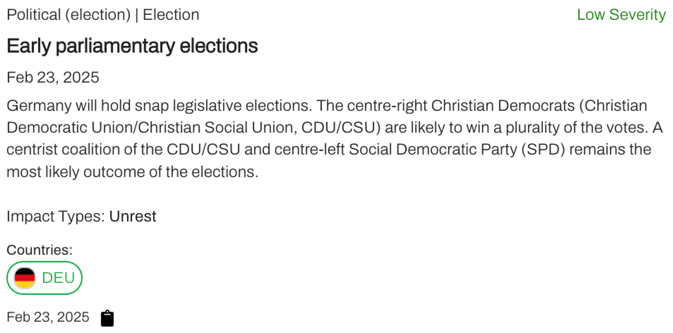The height and width of the screenshot is (333, 673).
Task: Select the Election subcategory after the pipe
Action: point(171,15)
